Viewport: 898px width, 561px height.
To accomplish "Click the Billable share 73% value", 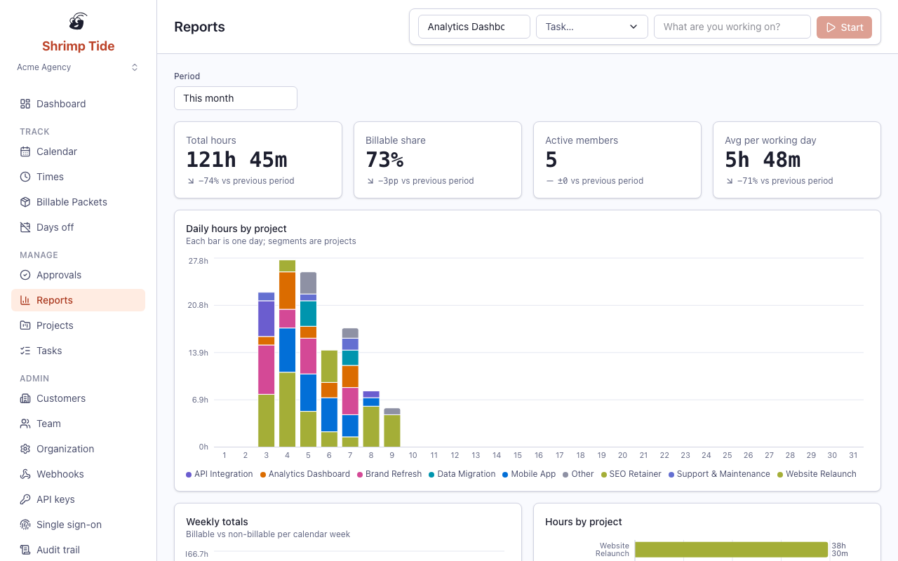I will tap(384, 160).
